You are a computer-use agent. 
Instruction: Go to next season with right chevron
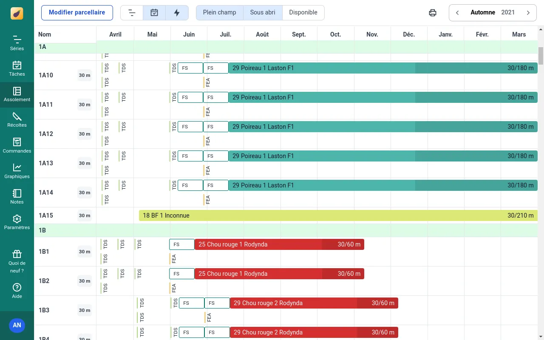point(528,13)
